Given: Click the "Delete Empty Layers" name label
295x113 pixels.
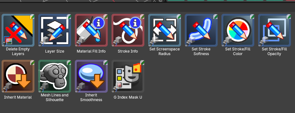Looking at the screenshot, I should [18, 51].
